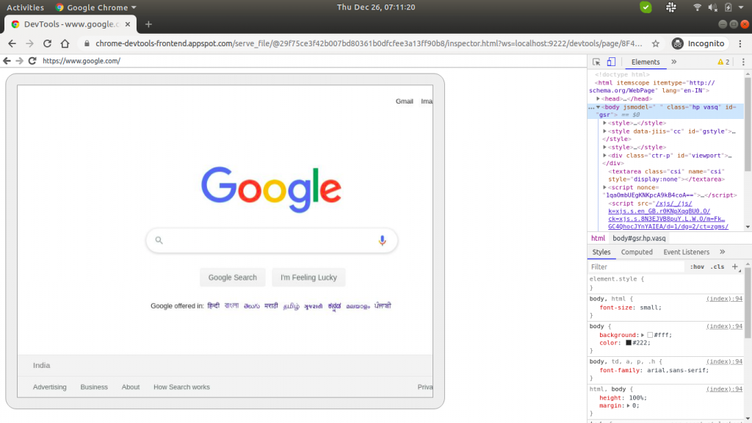This screenshot has height=423, width=752.
Task: Reload the page with the refresh icon
Action: (46, 43)
